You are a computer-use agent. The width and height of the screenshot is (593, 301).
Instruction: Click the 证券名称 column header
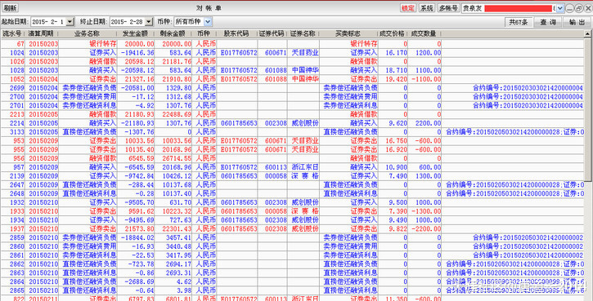click(303, 34)
